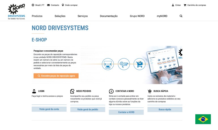
Task: Open the Produtos menu
Action: click(x=37, y=16)
